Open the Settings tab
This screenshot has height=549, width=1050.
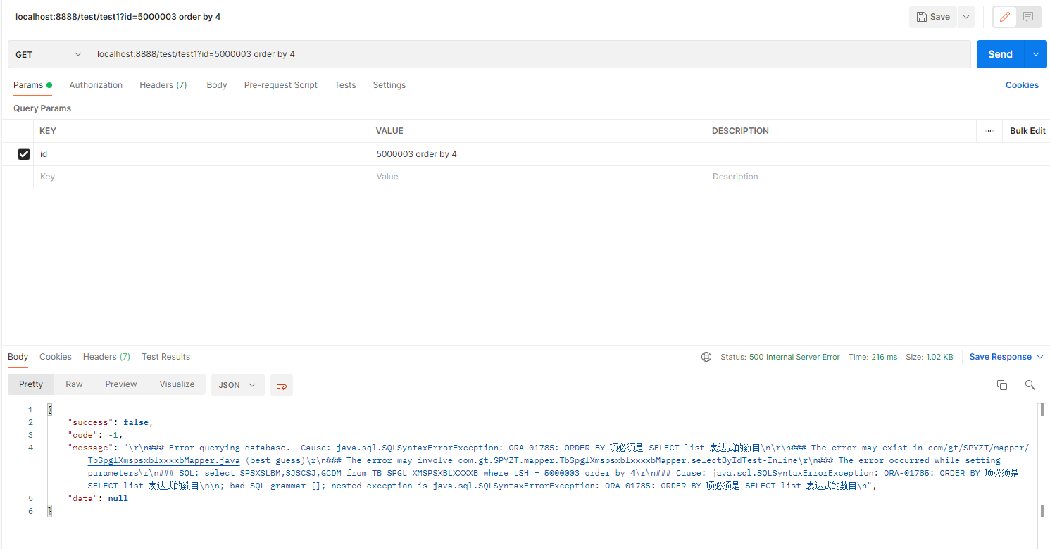pos(389,85)
